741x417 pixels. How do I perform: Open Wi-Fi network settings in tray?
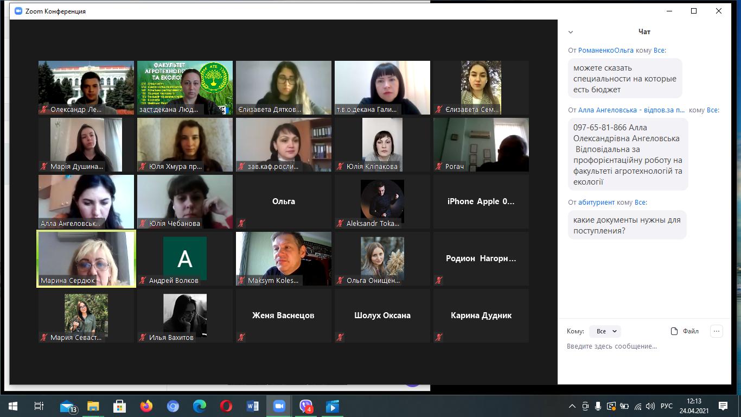pos(638,406)
